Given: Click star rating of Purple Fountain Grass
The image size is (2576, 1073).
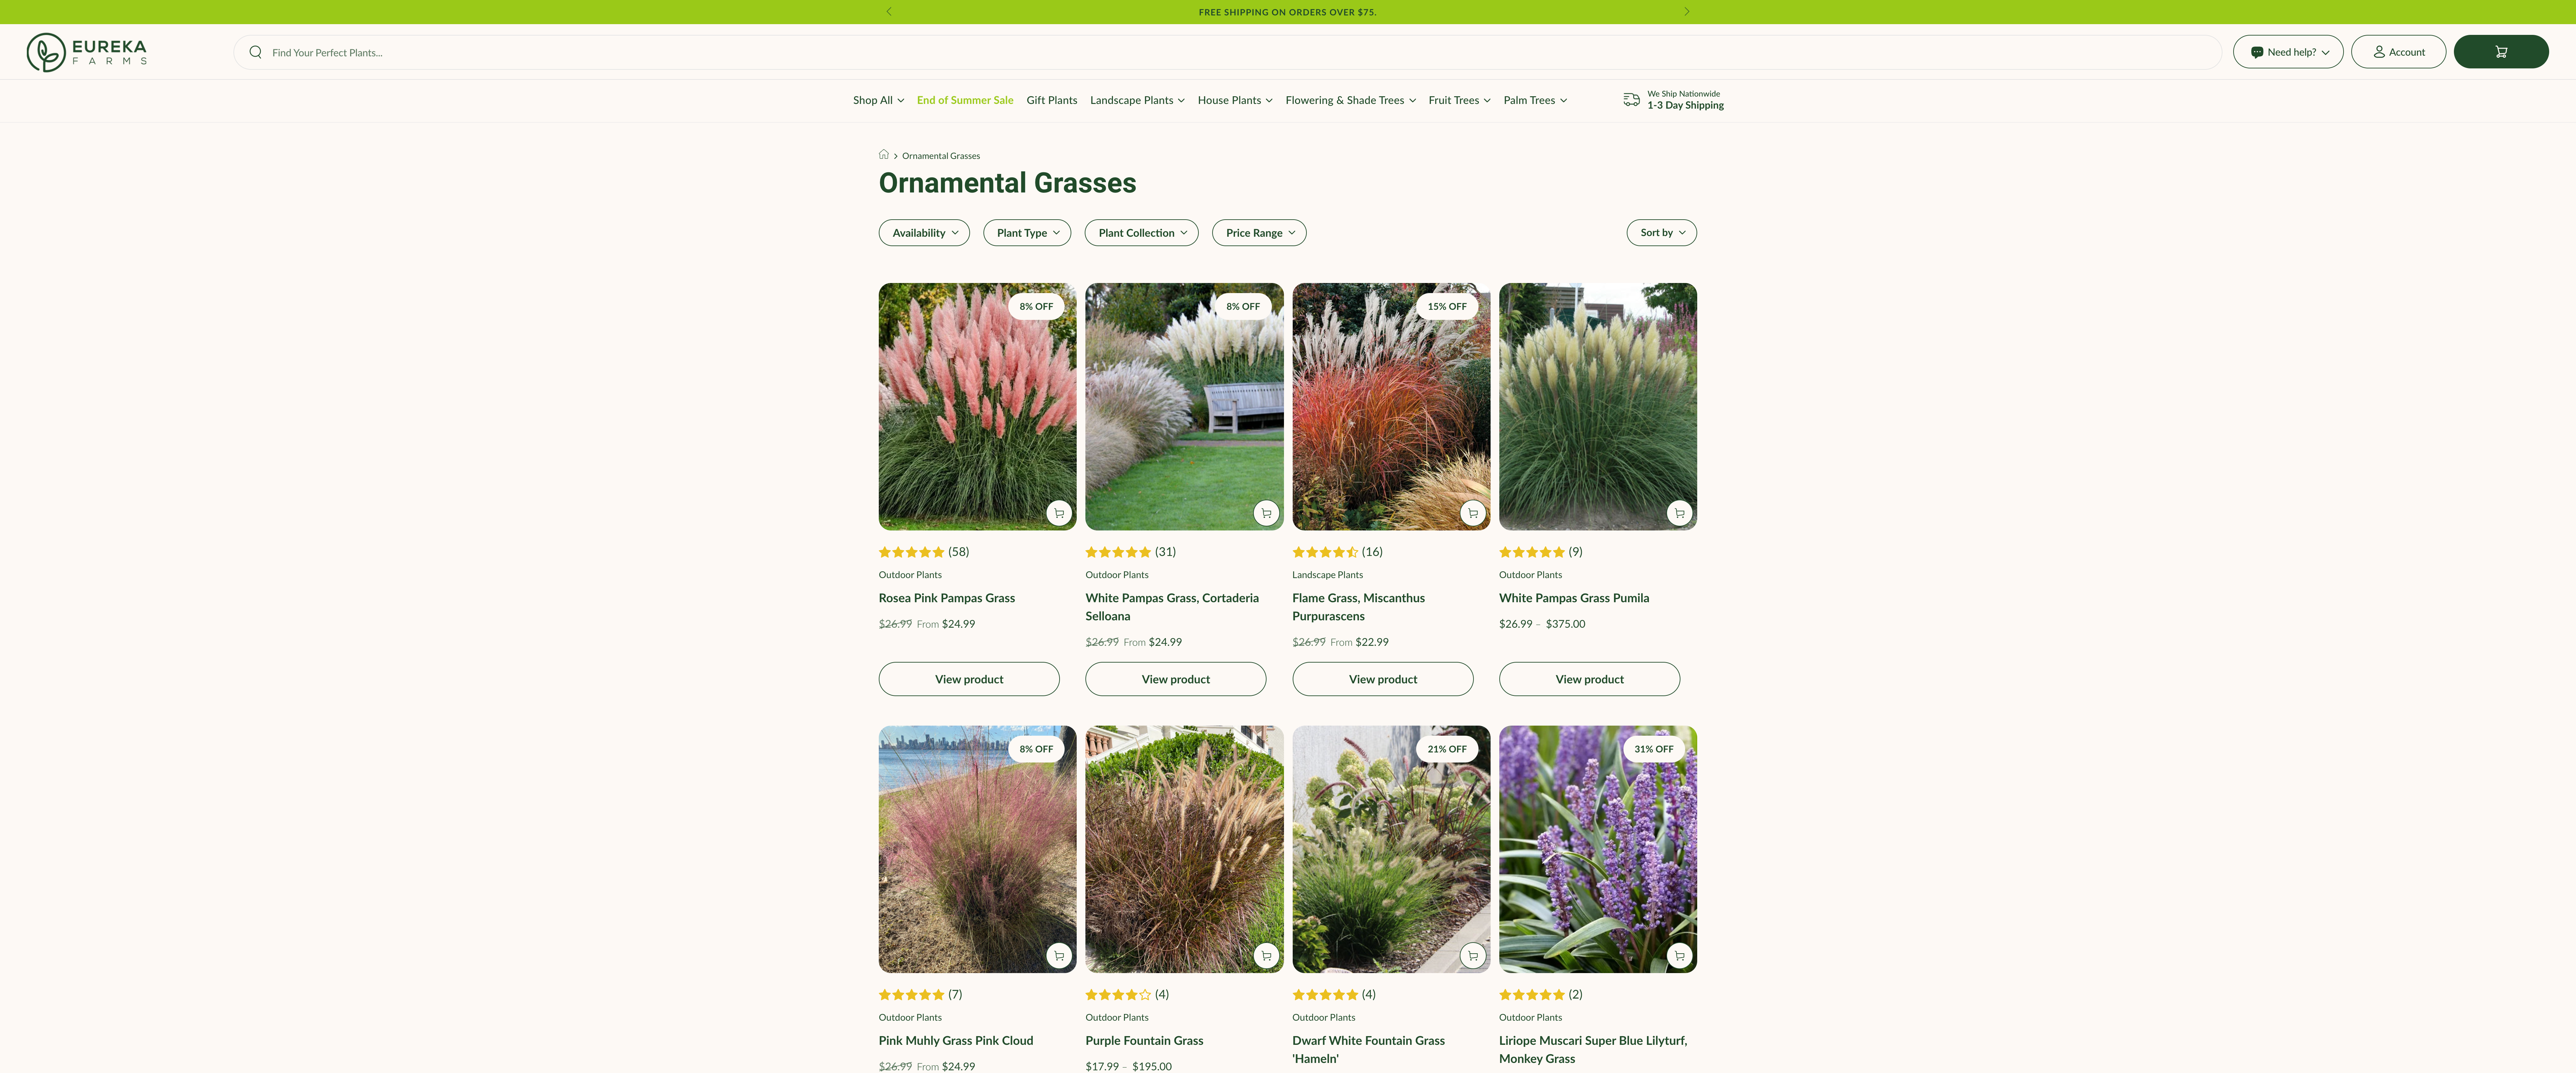Looking at the screenshot, I should (x=1118, y=995).
